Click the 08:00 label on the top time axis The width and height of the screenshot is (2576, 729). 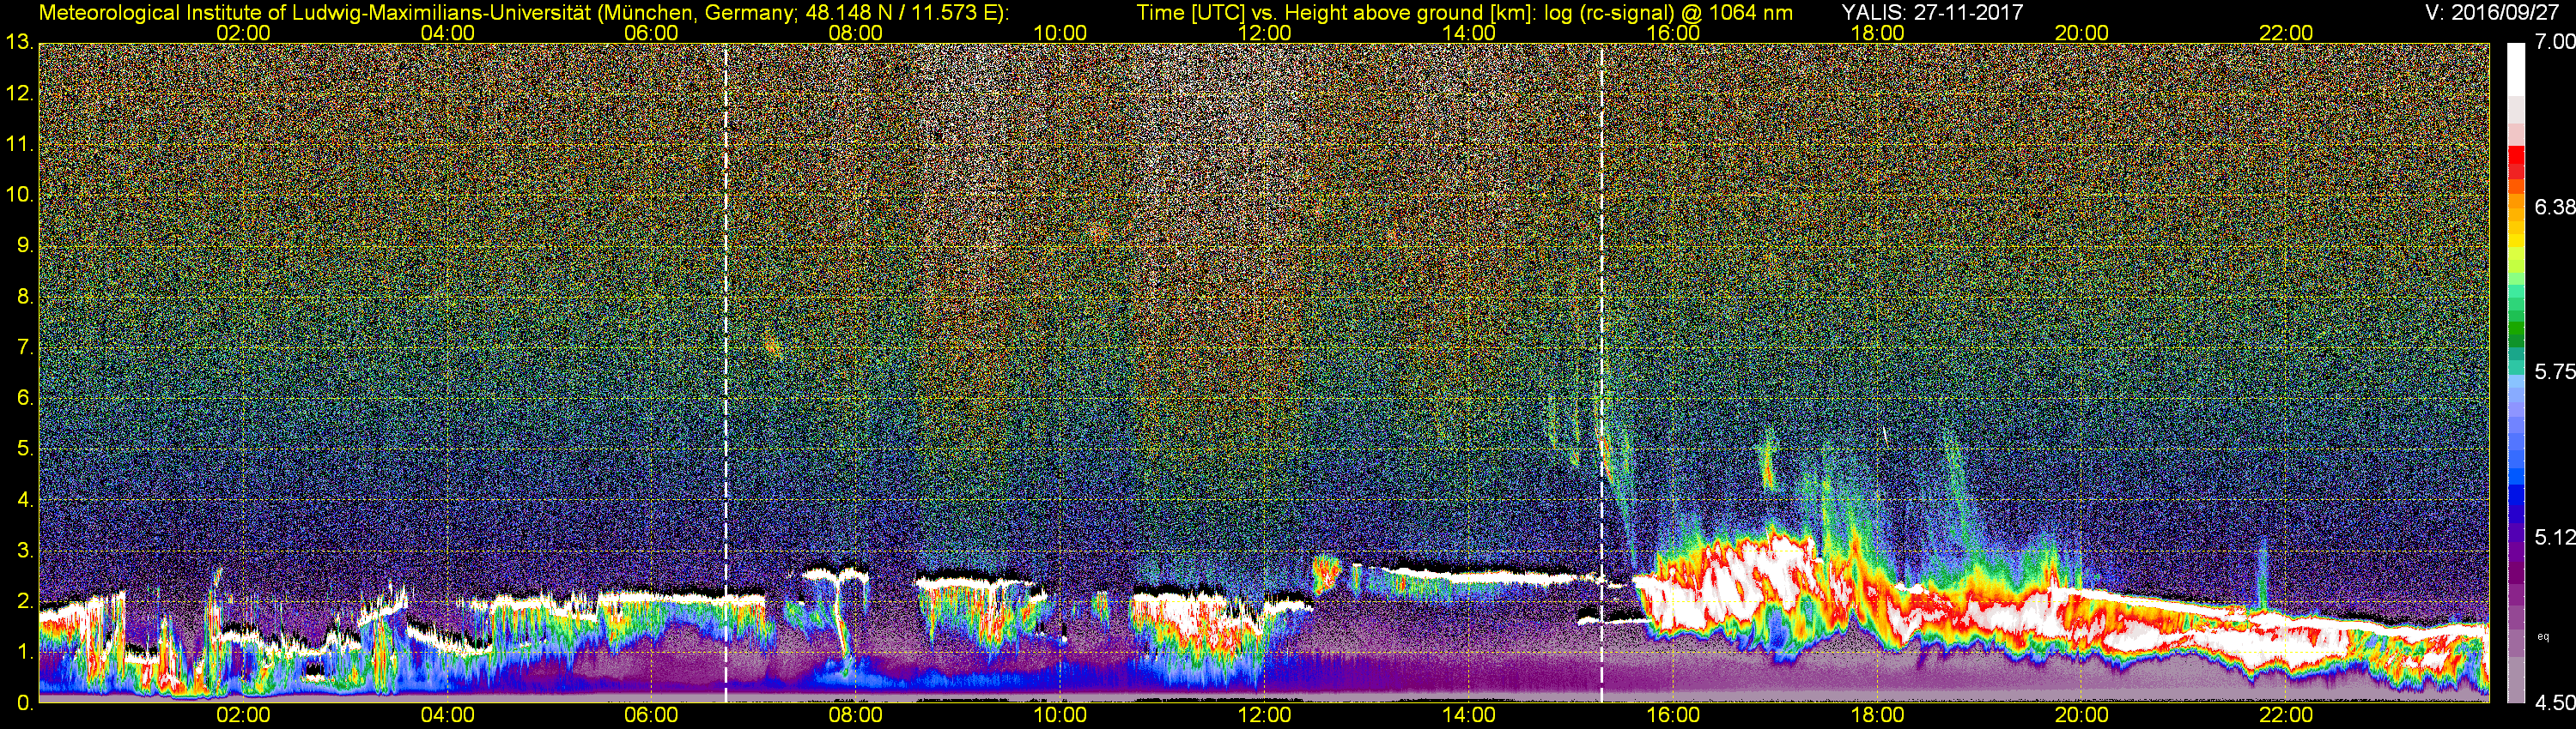(856, 33)
